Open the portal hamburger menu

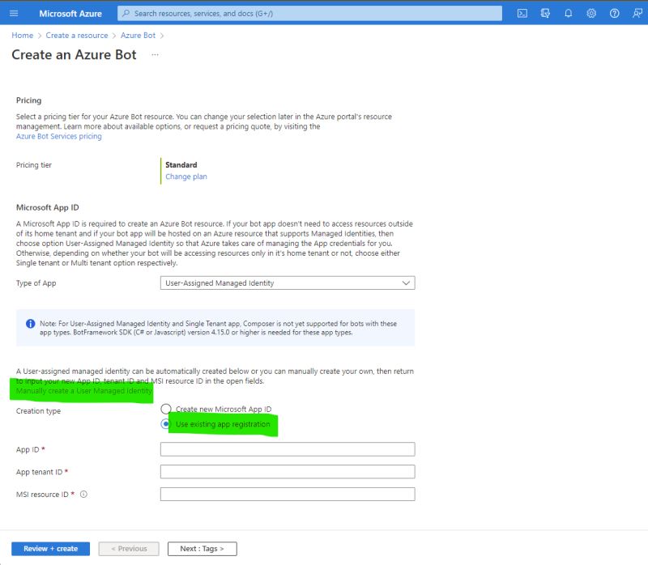tap(11, 13)
